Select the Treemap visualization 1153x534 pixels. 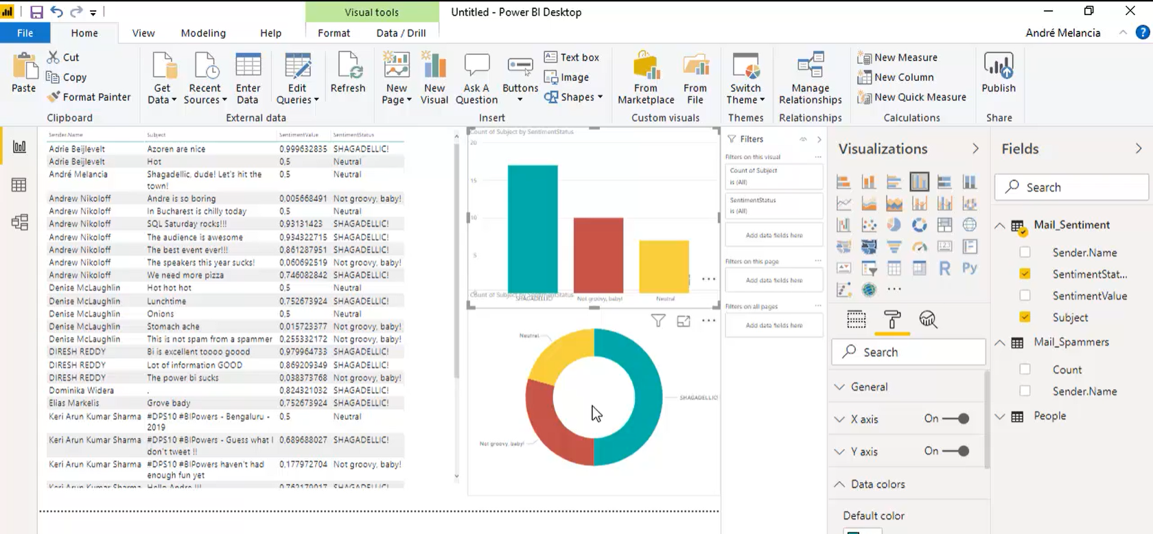pos(944,225)
